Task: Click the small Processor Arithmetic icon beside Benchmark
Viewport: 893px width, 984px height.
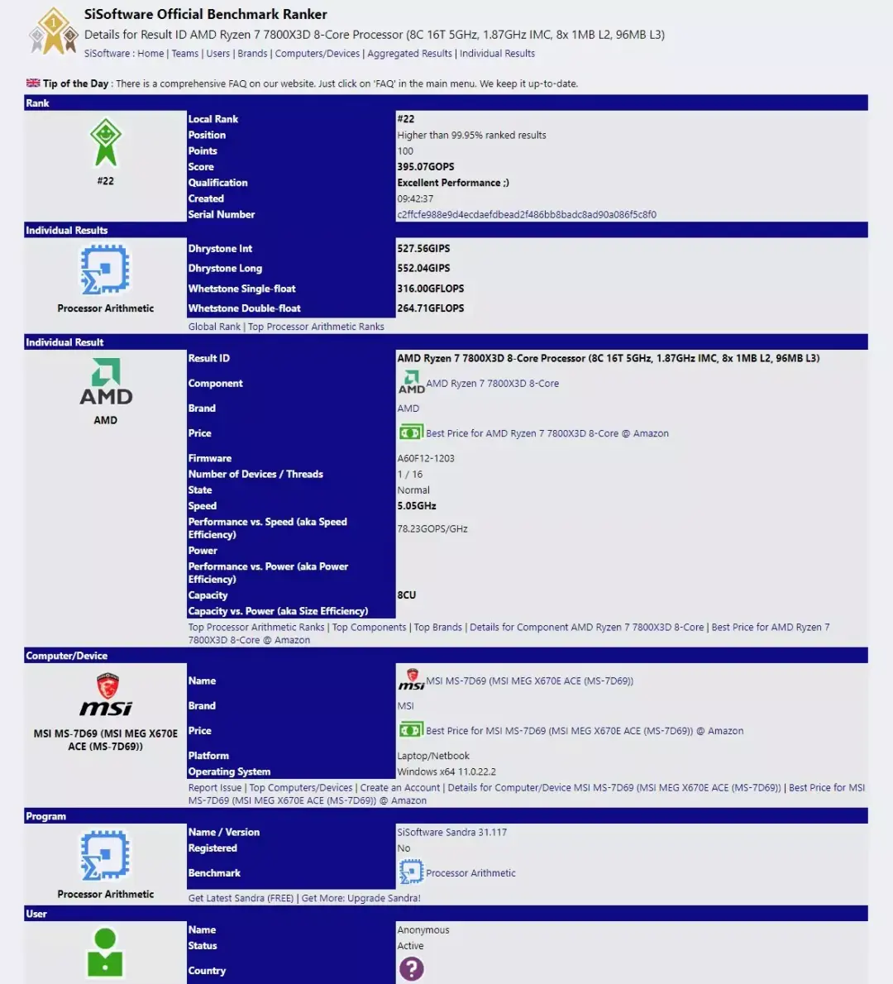Action: click(411, 872)
